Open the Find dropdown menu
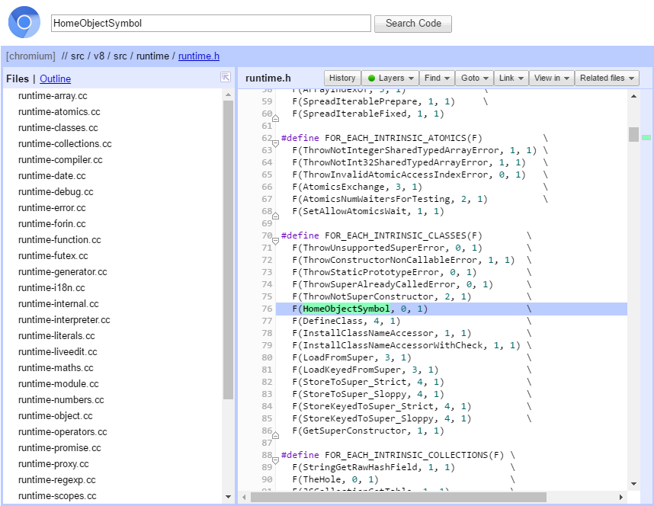The image size is (654, 506). [x=437, y=78]
